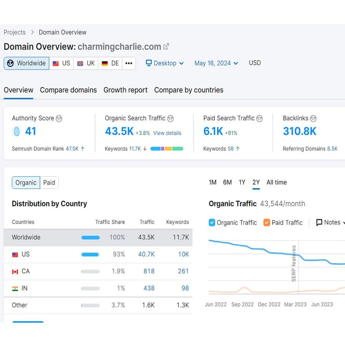Image resolution: width=345 pixels, height=345 pixels.
Task: Click globe icon next to Backlinks
Action: click(x=313, y=119)
